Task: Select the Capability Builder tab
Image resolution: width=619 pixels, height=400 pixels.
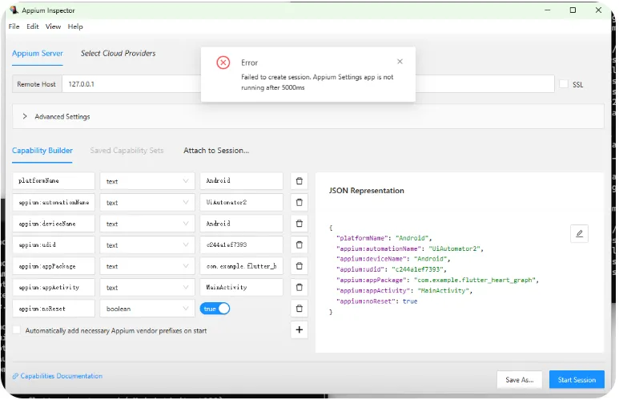Action: [x=42, y=151]
